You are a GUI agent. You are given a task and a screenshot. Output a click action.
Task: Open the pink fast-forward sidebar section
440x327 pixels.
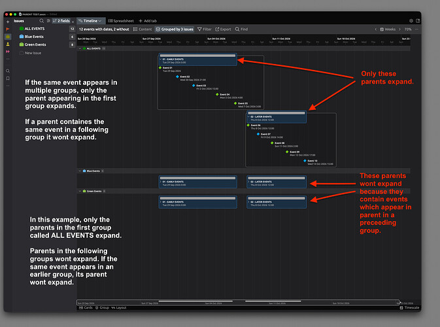pos(8,52)
